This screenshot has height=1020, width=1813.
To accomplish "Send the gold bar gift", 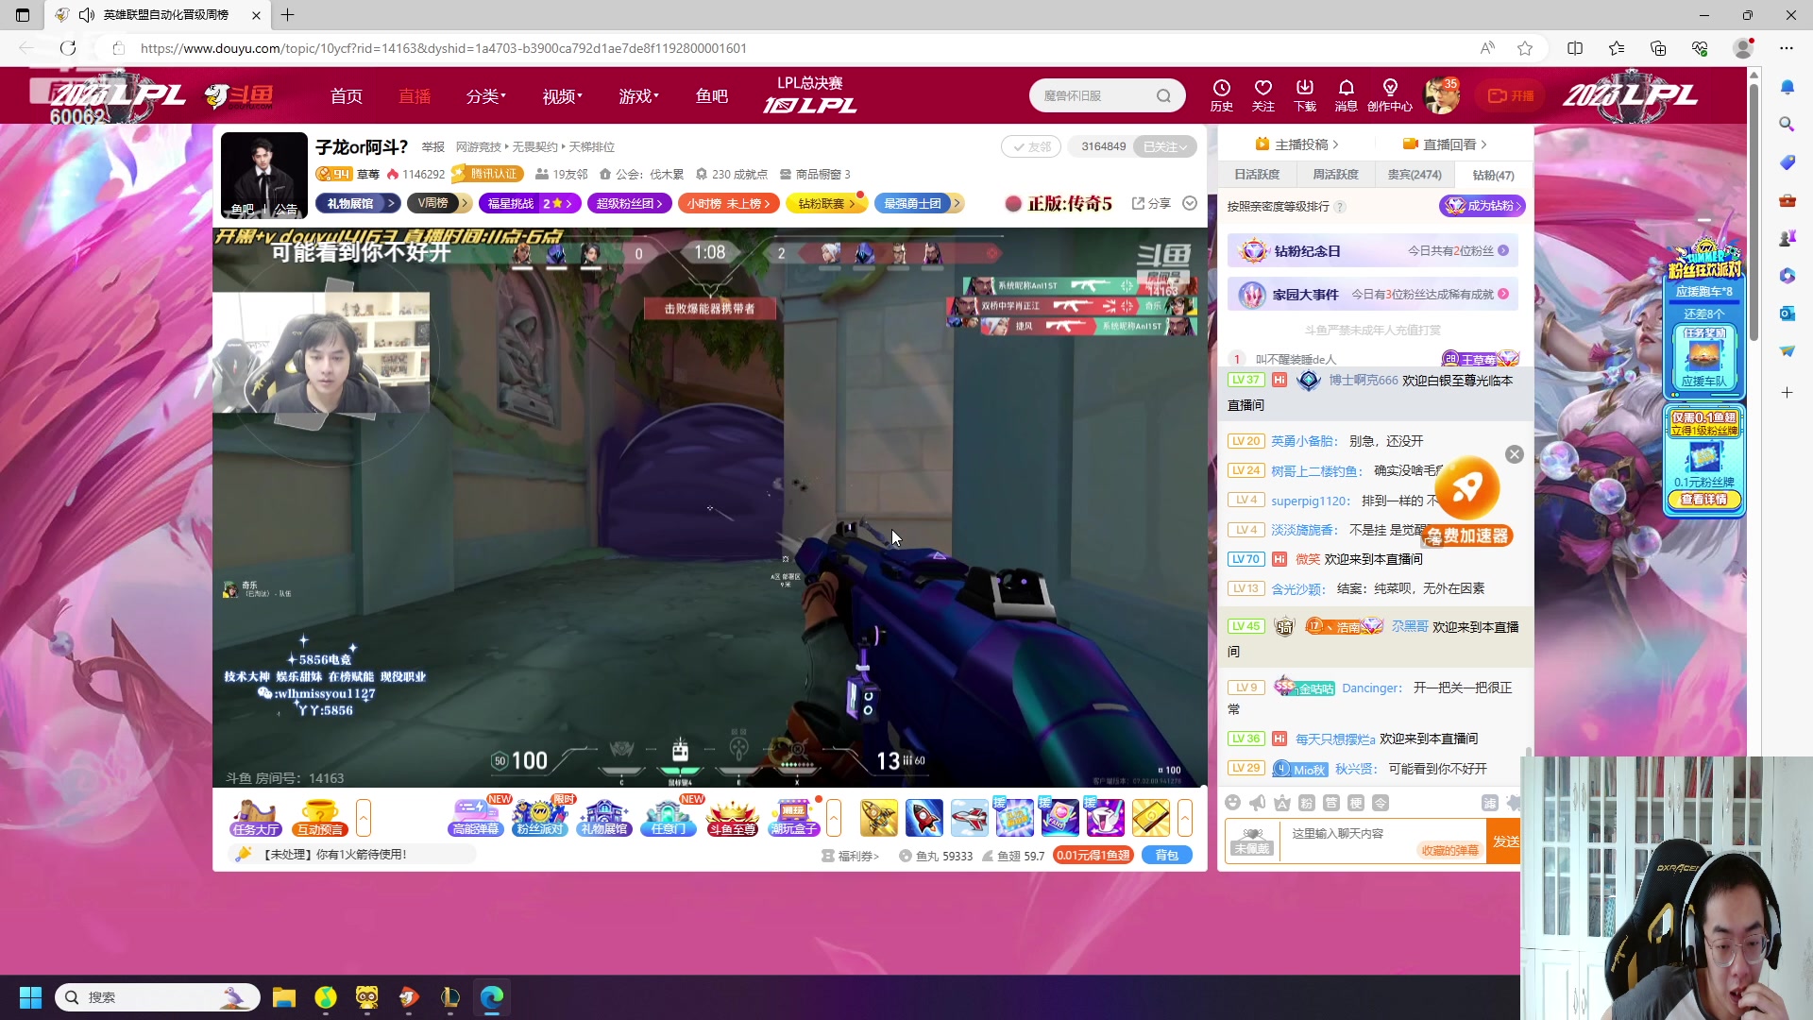I will 1151,818.
